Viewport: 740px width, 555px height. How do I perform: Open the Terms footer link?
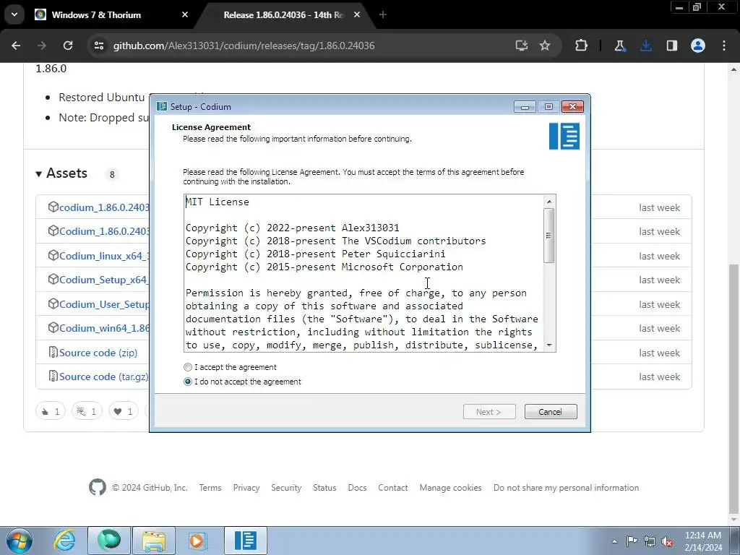[210, 488]
